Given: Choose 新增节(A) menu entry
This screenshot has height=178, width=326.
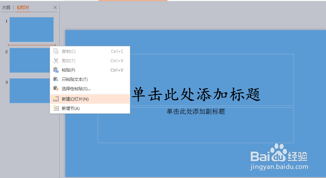Looking at the screenshot, I should coord(90,108).
